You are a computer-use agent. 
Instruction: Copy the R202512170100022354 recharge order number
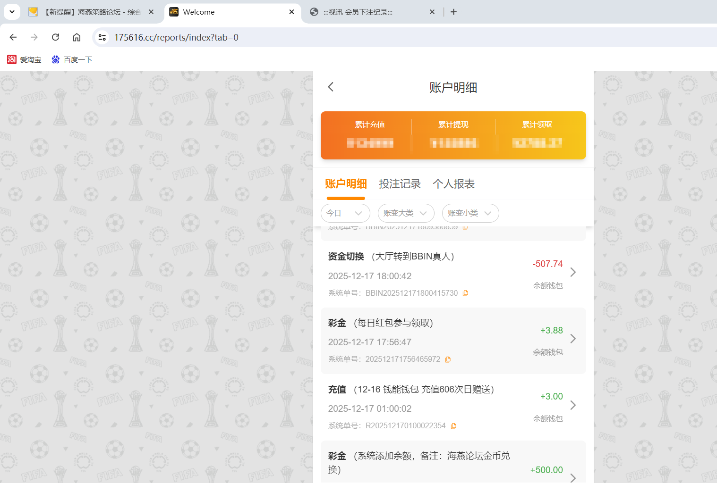[453, 425]
